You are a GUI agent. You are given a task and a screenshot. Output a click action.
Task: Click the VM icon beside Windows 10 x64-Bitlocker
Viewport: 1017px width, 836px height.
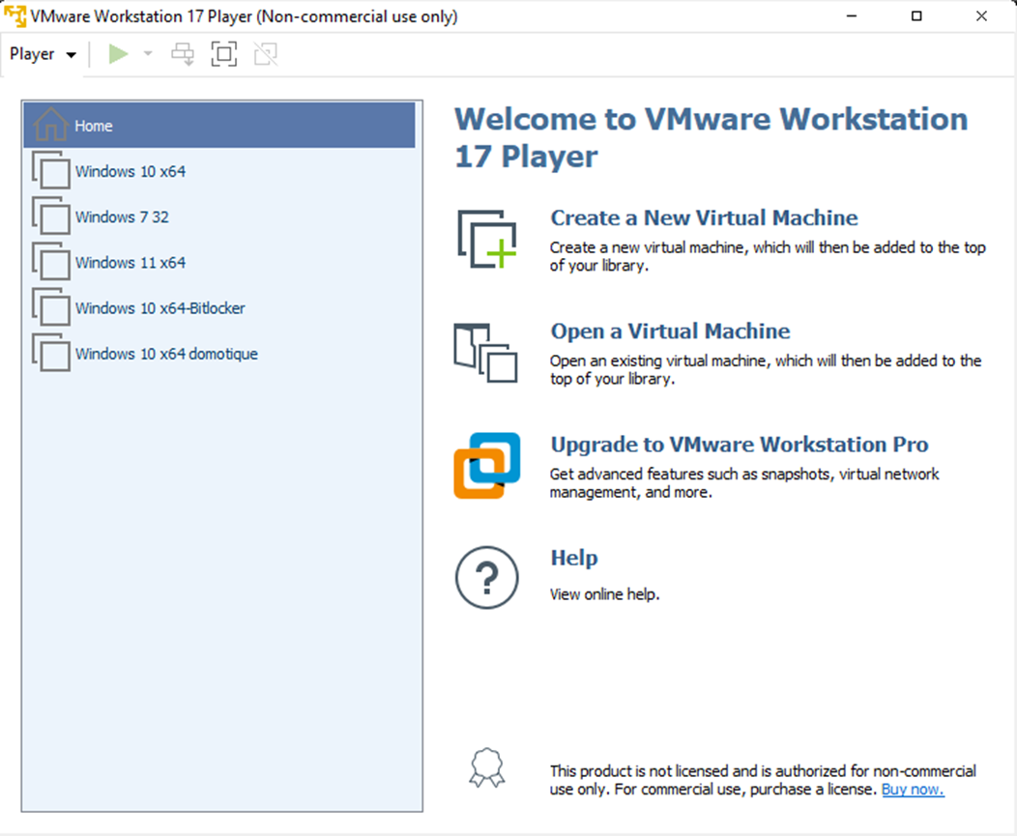click(x=50, y=307)
